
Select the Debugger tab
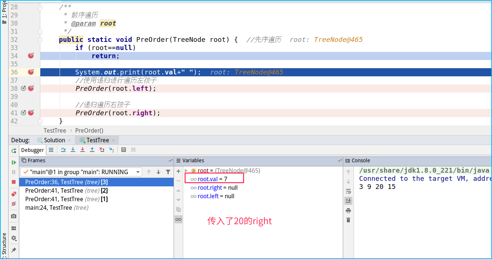33,150
